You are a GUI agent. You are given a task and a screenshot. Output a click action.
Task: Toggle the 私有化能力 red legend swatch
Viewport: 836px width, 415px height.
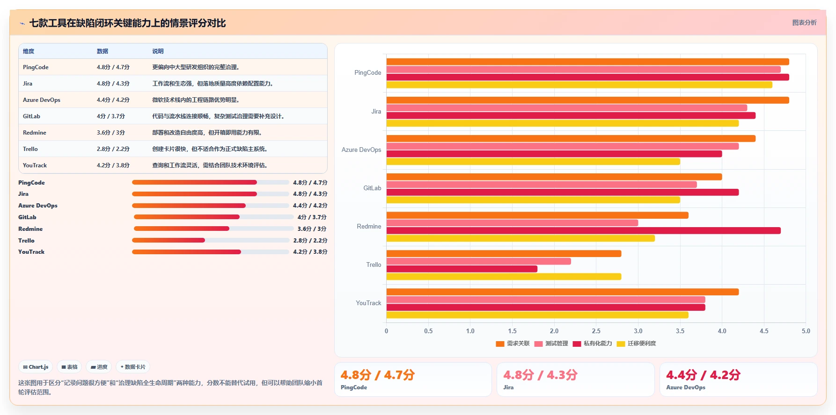pos(577,343)
